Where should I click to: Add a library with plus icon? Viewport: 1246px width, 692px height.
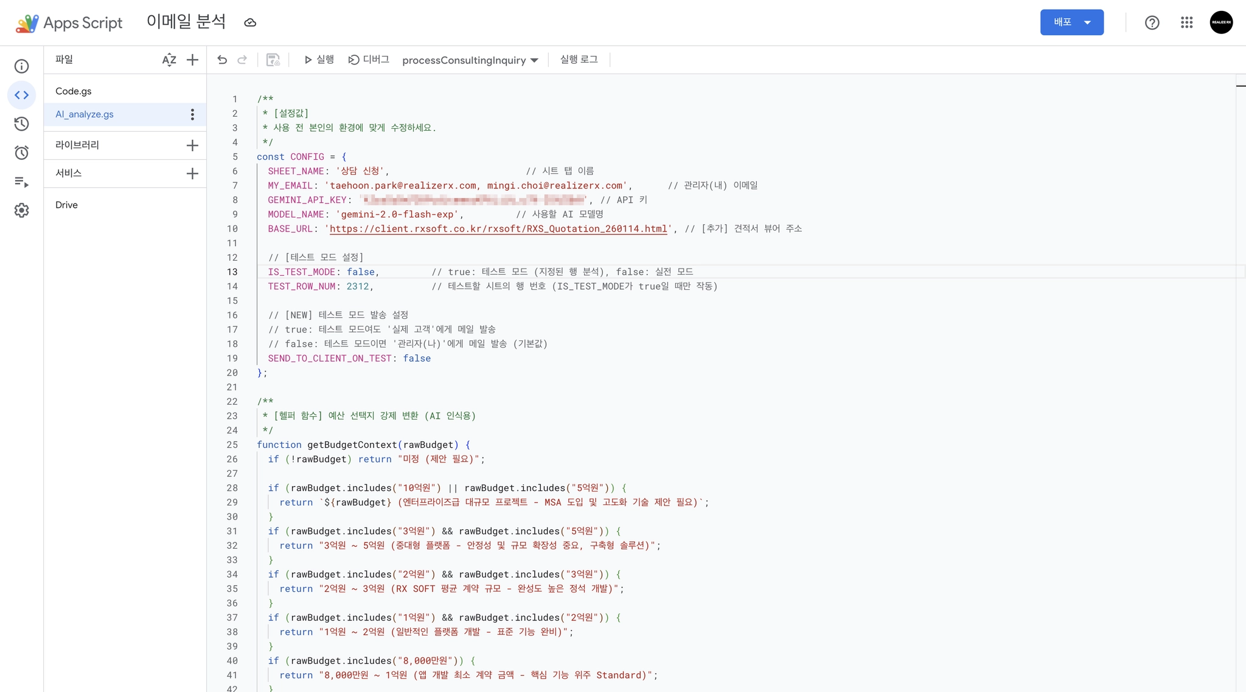[192, 145]
